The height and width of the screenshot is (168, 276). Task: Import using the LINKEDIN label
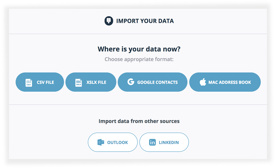click(169, 142)
